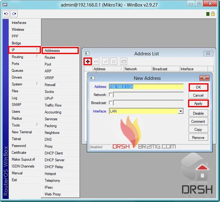Open Make Supout.rif menu item
The width and height of the screenshot is (220, 202).
coord(25,159)
